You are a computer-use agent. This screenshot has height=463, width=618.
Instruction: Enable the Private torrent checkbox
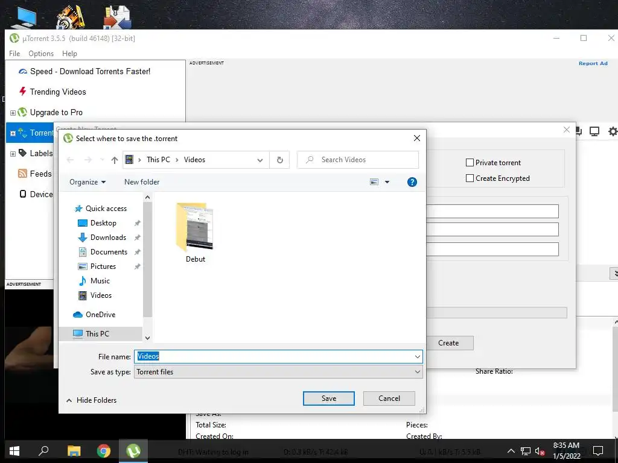470,163
